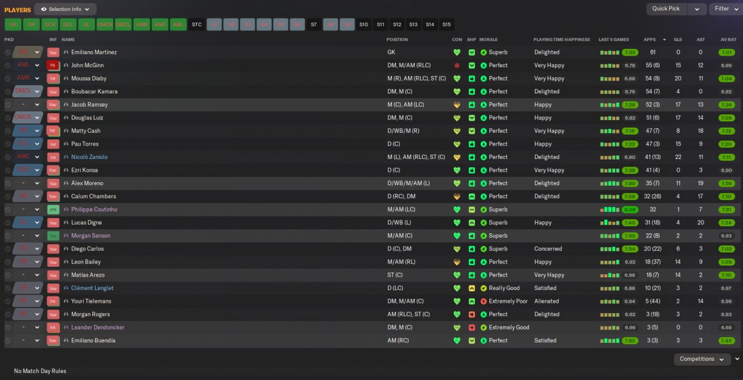Select the S10 substitute slot
Image resolution: width=743 pixels, height=380 pixels.
click(363, 24)
